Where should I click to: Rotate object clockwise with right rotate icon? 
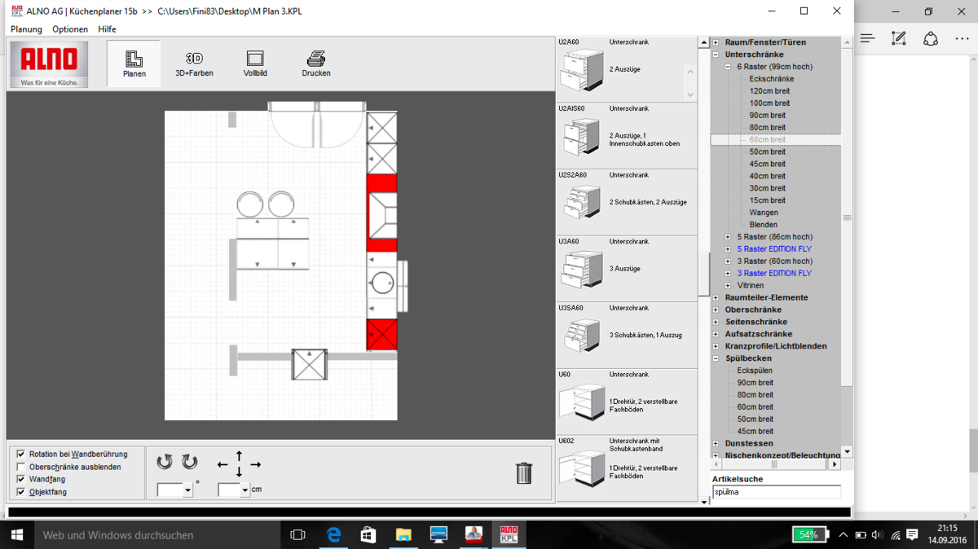tap(190, 462)
